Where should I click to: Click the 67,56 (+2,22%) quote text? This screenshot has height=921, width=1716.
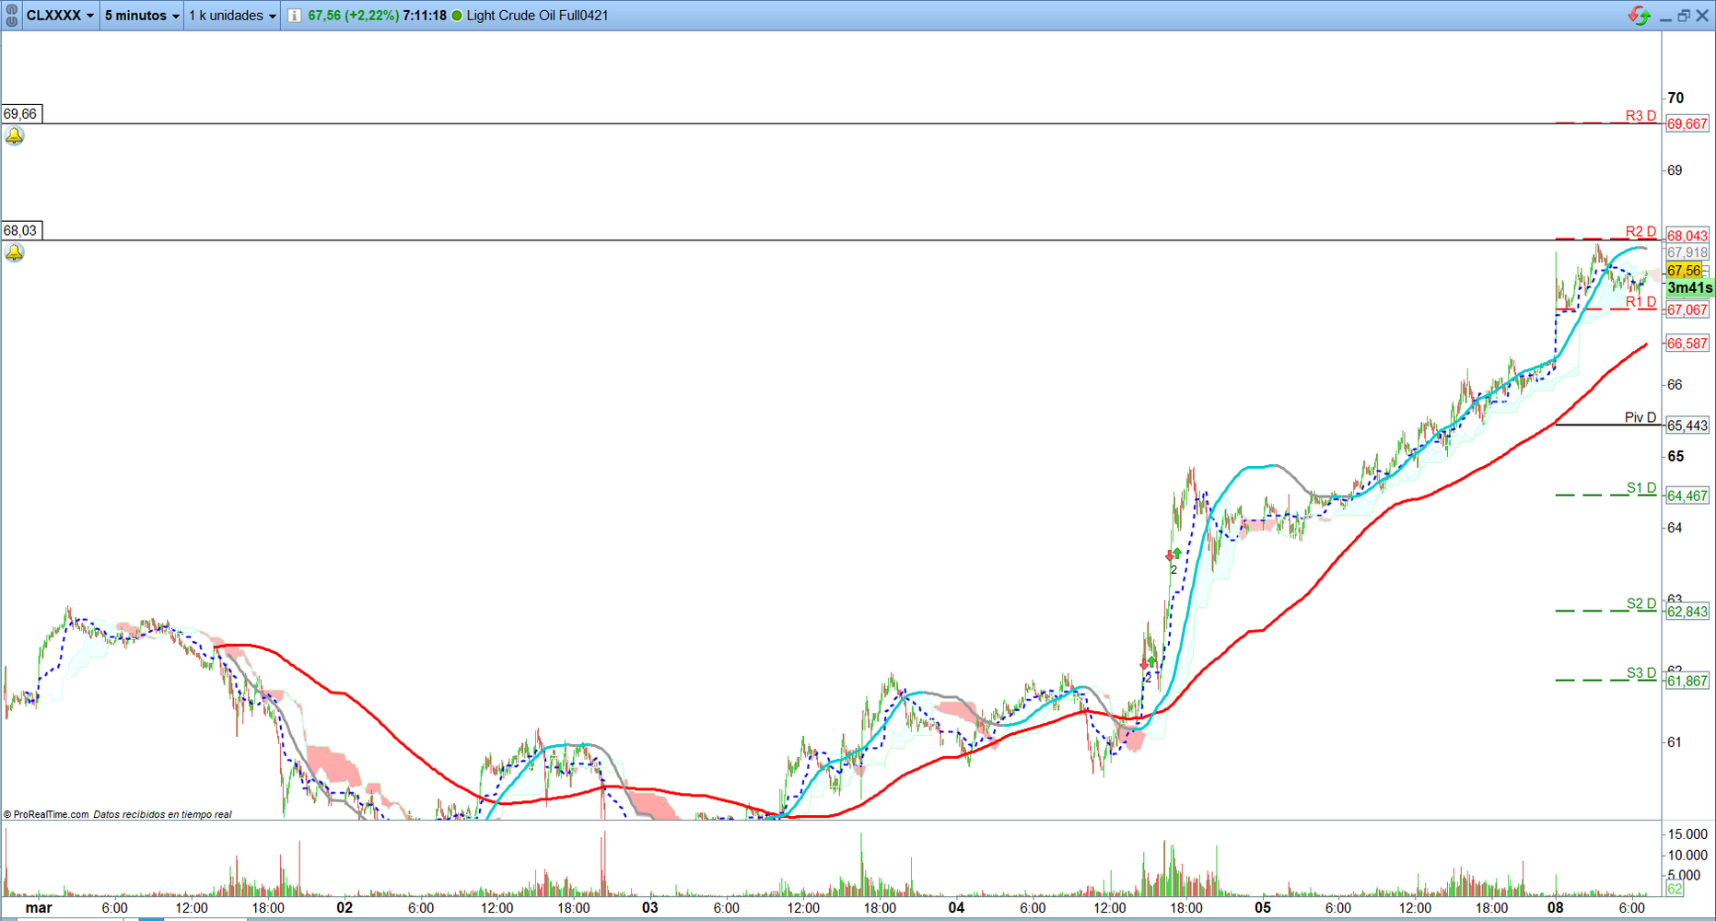(x=353, y=16)
